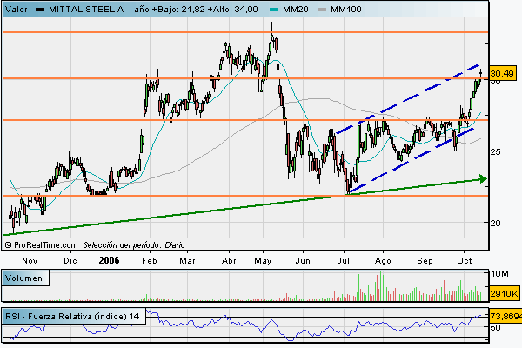Image resolution: width=522 pixels, height=348 pixels.
Task: Click the 25 price axis label
Action: [495, 151]
